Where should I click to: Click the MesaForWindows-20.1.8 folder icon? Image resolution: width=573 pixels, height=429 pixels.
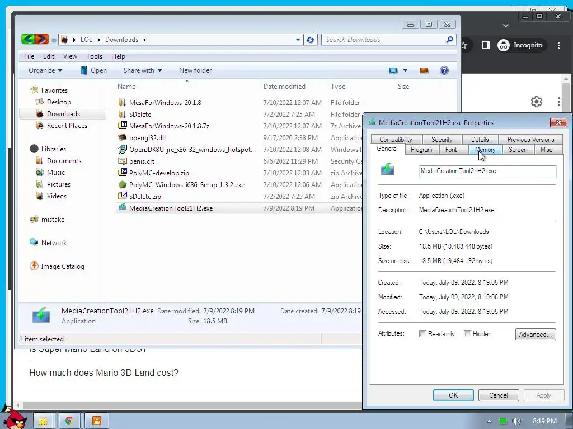[x=123, y=103]
